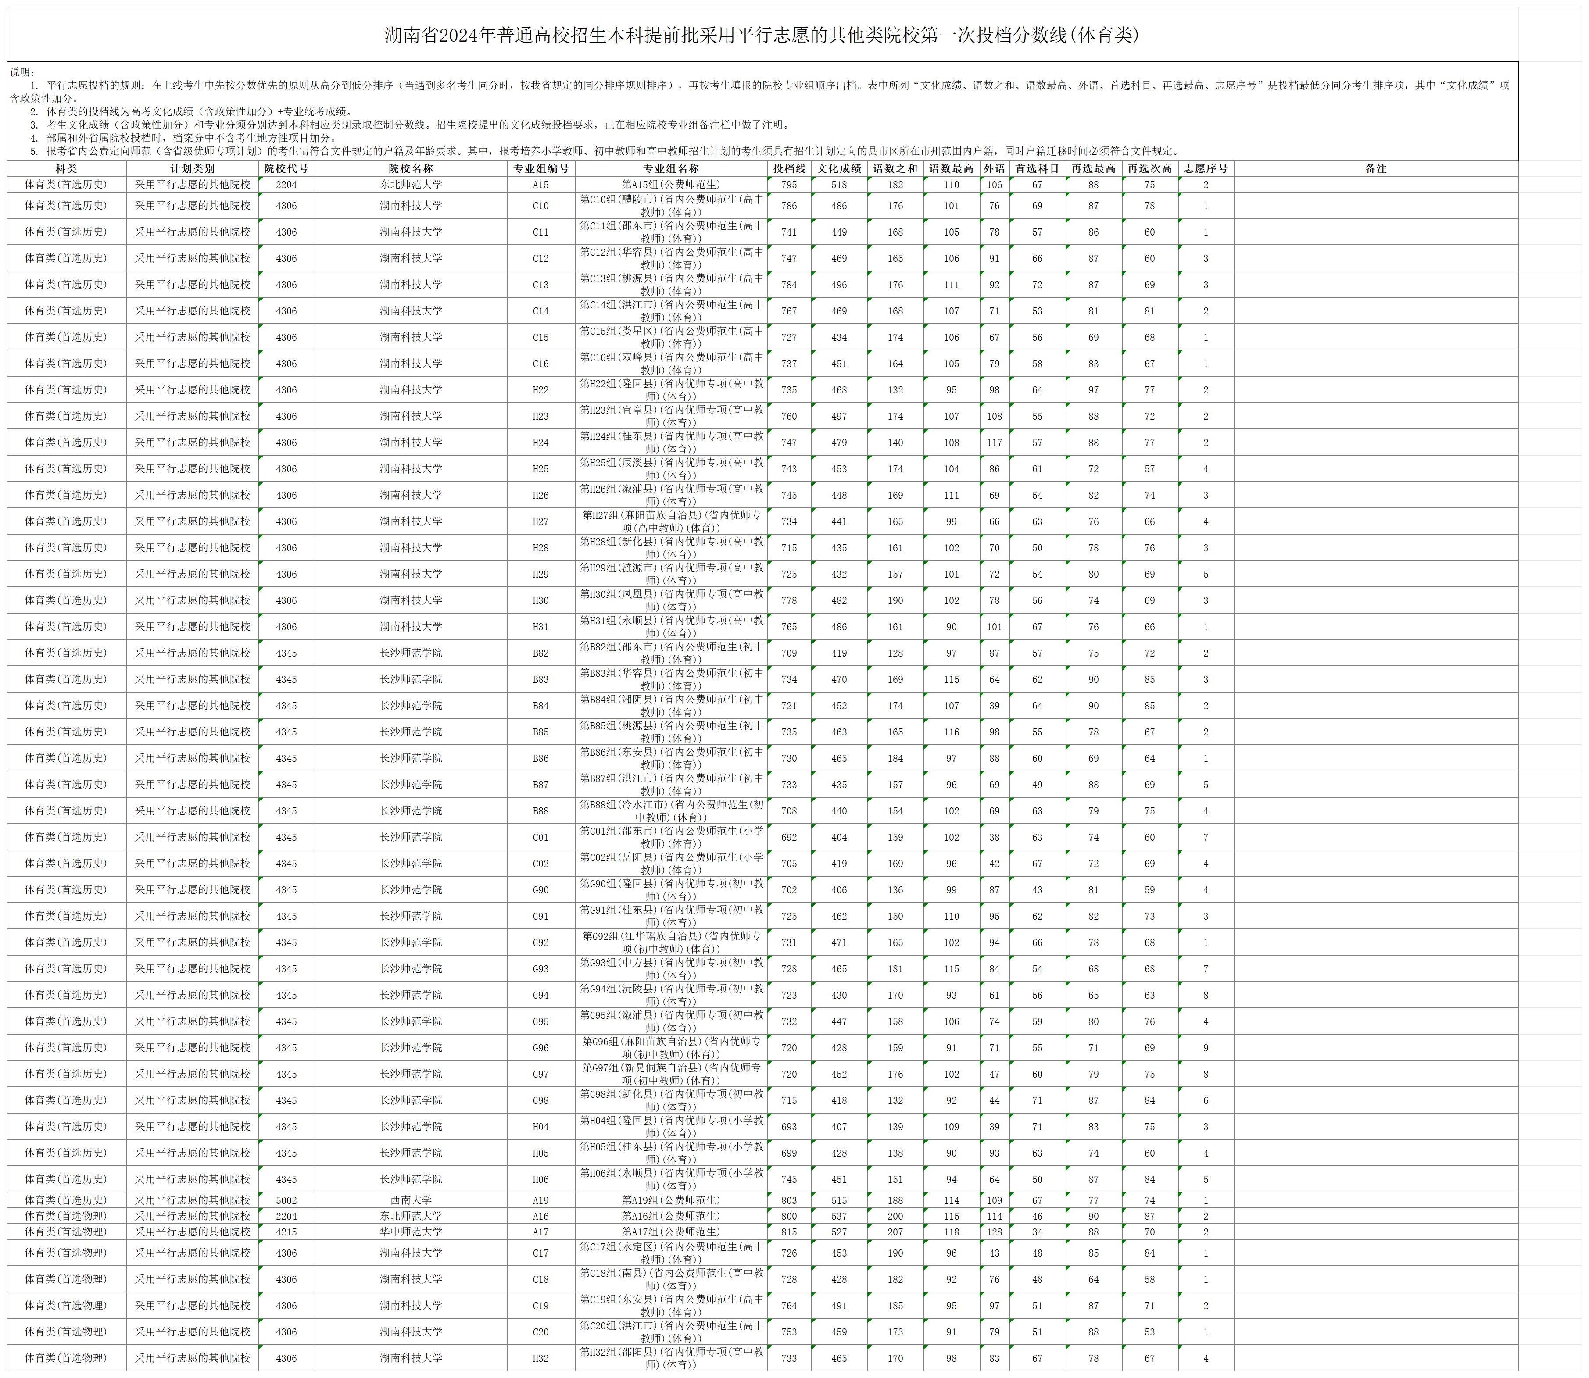Select group code cell H06
The width and height of the screenshot is (1589, 1378).
540,1179
